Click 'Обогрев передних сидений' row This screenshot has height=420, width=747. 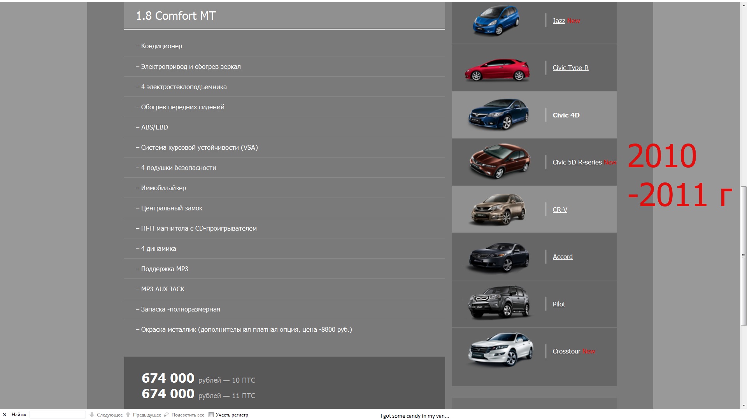284,107
